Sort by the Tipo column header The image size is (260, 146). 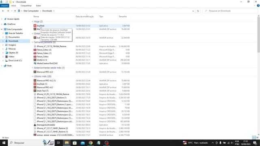coord(101,17)
